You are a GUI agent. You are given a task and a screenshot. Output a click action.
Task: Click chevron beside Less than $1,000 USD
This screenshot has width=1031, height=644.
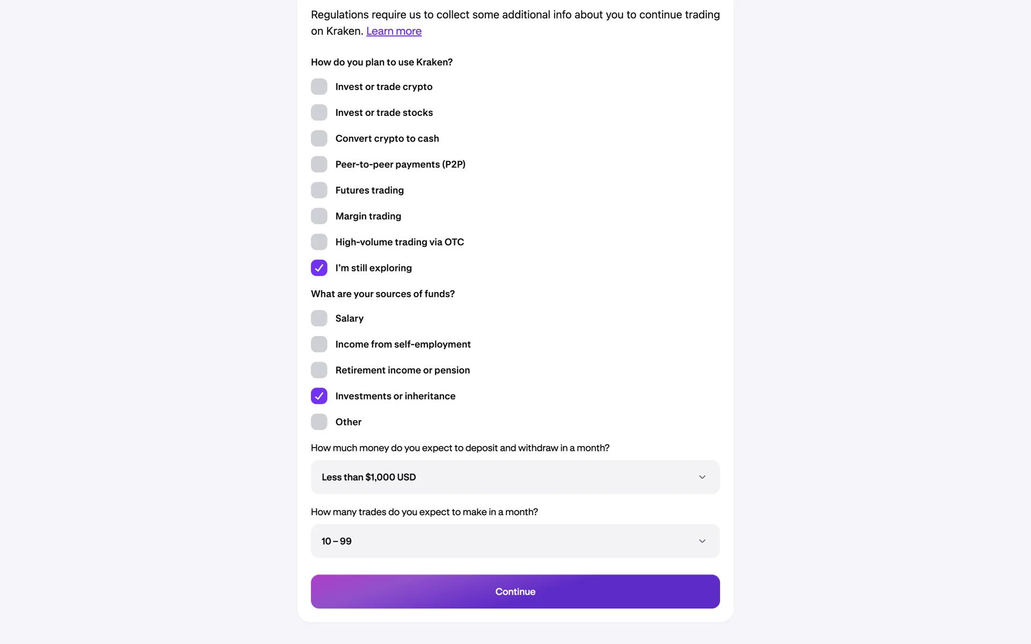coord(702,477)
